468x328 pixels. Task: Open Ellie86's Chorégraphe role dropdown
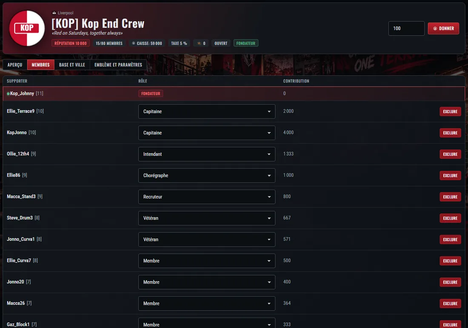206,175
